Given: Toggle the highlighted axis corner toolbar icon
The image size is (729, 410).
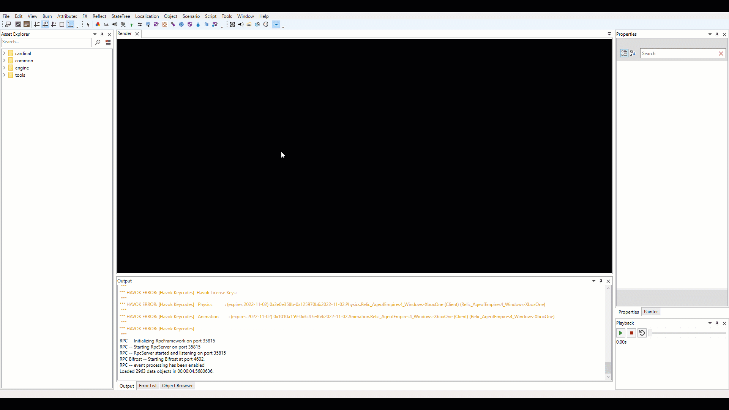Looking at the screenshot, I should [70, 24].
